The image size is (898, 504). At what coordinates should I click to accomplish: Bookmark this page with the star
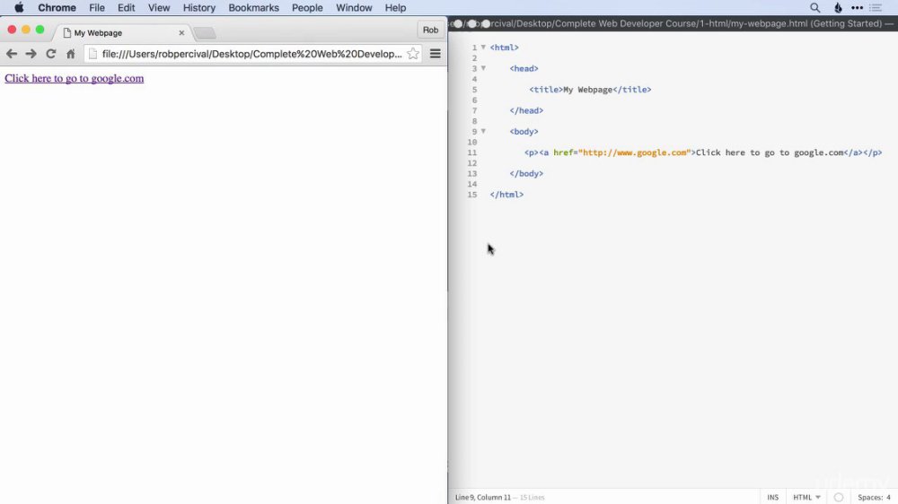tap(412, 54)
